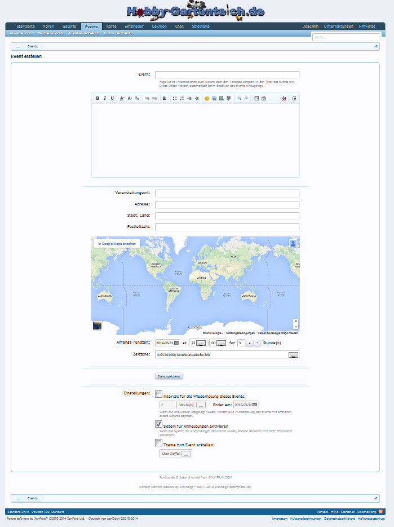Remove link using the unlink icon
The image size is (394, 527).
coord(154,99)
